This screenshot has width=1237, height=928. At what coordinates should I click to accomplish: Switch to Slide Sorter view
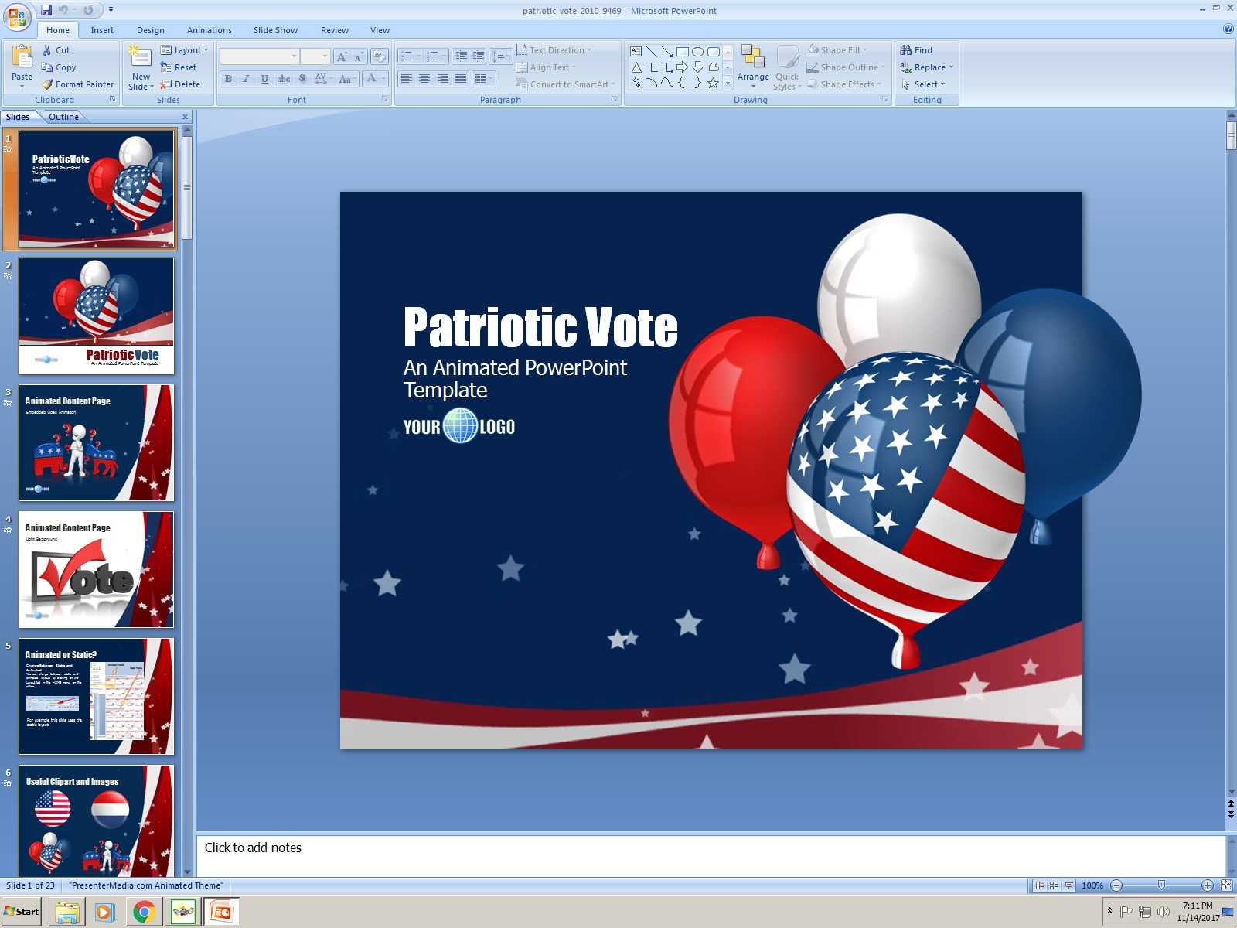1054,885
